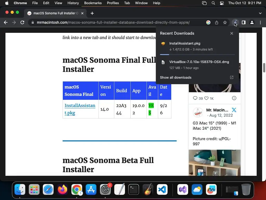Go back using the browser back arrow
266x200 pixels.
(6, 22)
